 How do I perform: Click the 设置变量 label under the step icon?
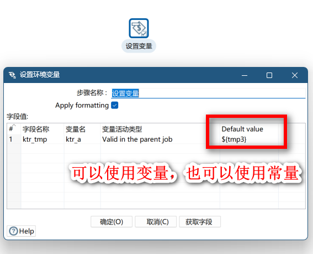pyautogui.click(x=139, y=46)
